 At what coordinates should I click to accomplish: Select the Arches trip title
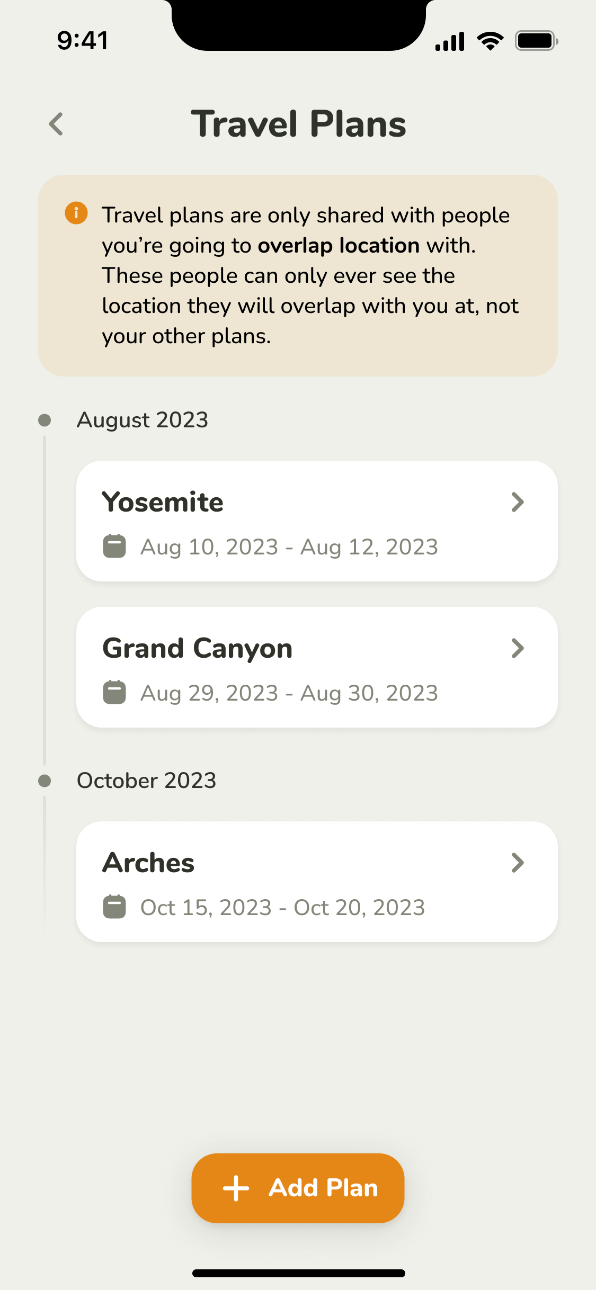click(148, 863)
